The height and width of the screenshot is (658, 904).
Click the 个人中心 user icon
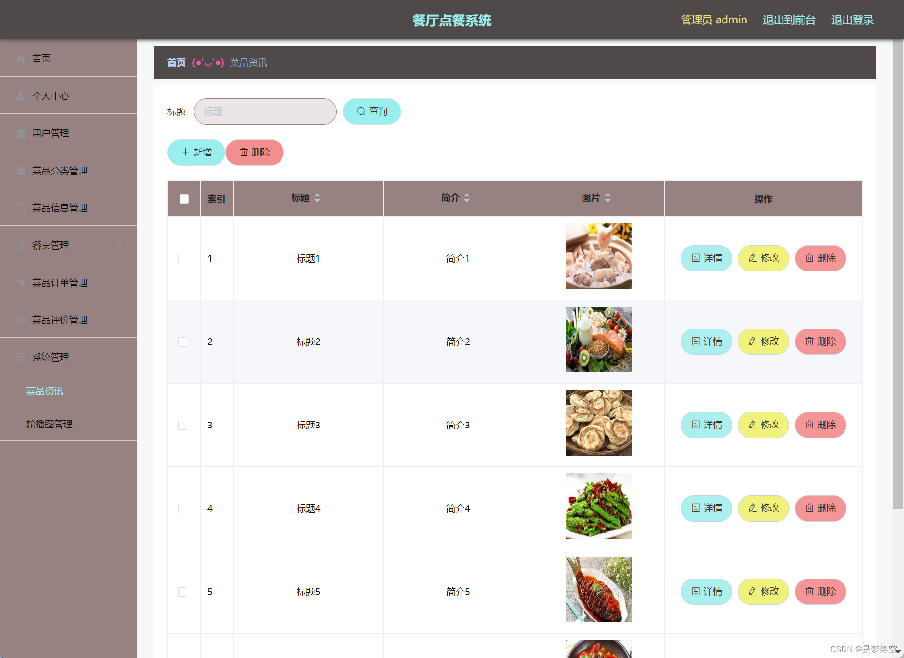click(20, 96)
